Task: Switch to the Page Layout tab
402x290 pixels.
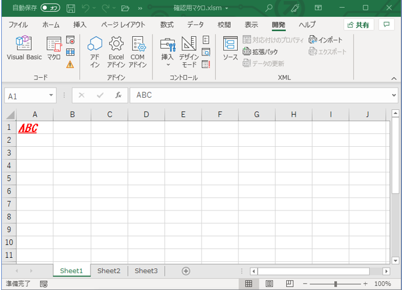Action: 123,25
